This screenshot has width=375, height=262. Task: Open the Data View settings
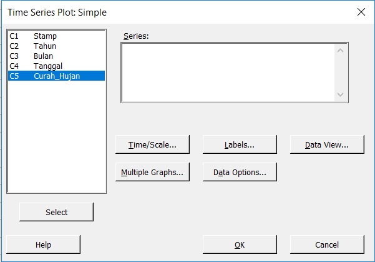(327, 144)
